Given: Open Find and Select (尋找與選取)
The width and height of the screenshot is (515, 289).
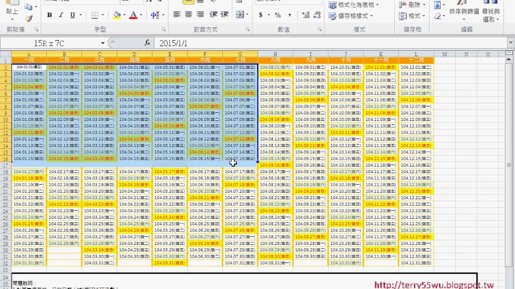Looking at the screenshot, I should click(x=491, y=11).
